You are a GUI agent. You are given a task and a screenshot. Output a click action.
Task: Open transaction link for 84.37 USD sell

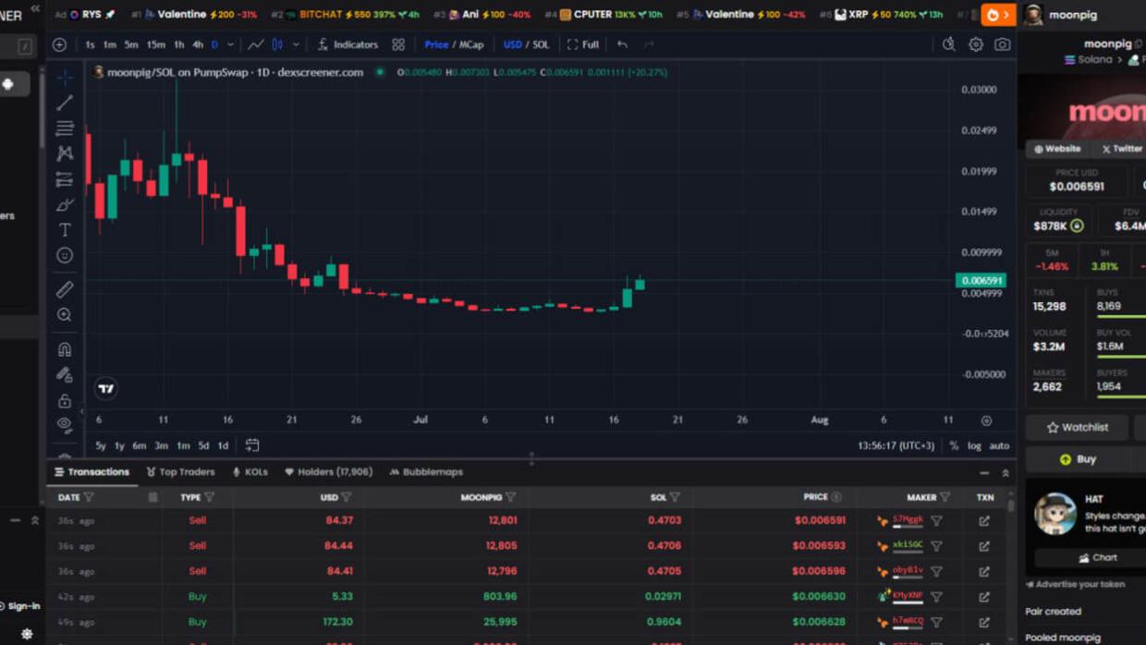pyautogui.click(x=984, y=521)
